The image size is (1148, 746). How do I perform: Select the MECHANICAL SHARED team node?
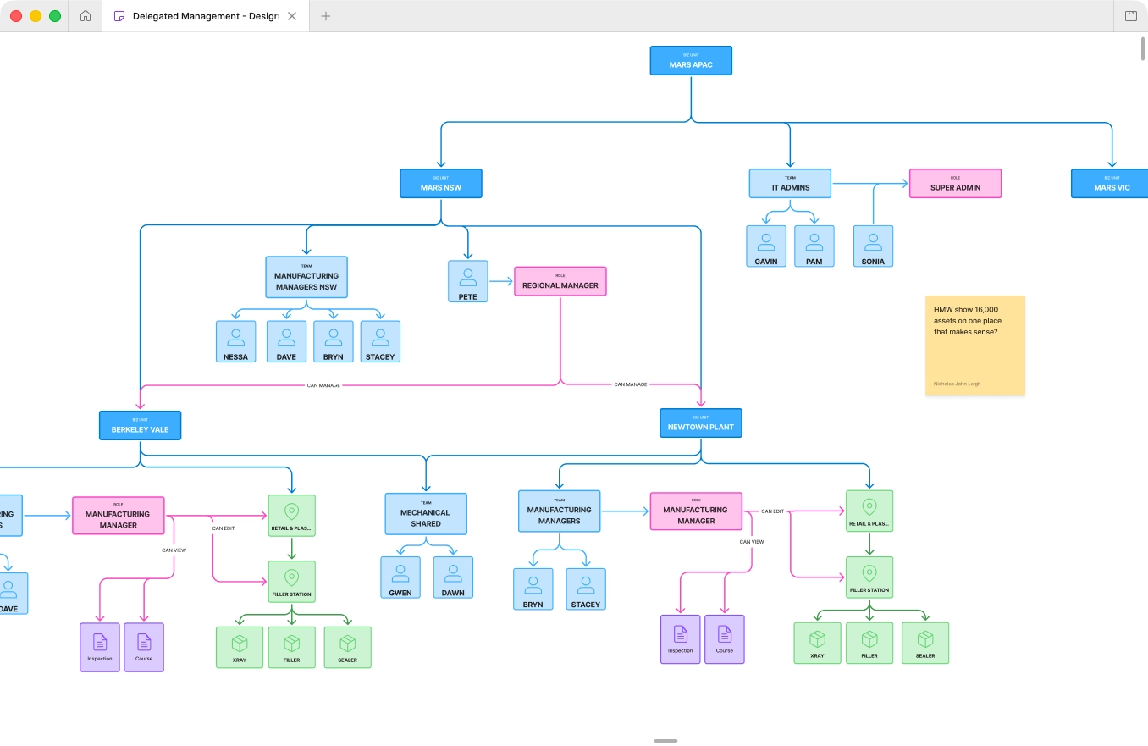(x=426, y=514)
